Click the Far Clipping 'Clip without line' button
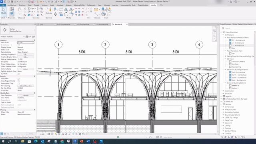Screen dimensions: 256x144 click(26, 86)
